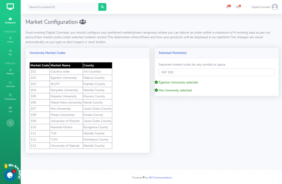The height and width of the screenshot is (184, 282).
Task: Click the Moi University selected message
Action: [x=175, y=90]
